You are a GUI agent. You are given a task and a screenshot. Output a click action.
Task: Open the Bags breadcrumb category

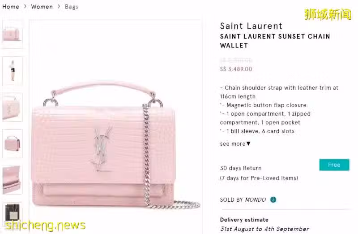72,7
